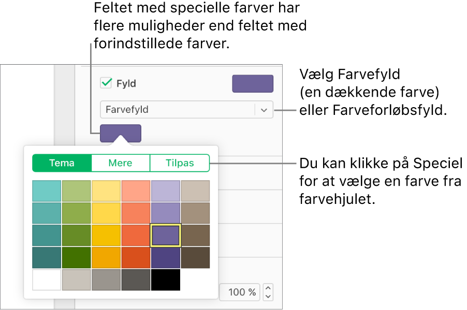The width and height of the screenshot is (467, 310).
Task: Select the light yellow swatch in top row
Action: click(106, 191)
